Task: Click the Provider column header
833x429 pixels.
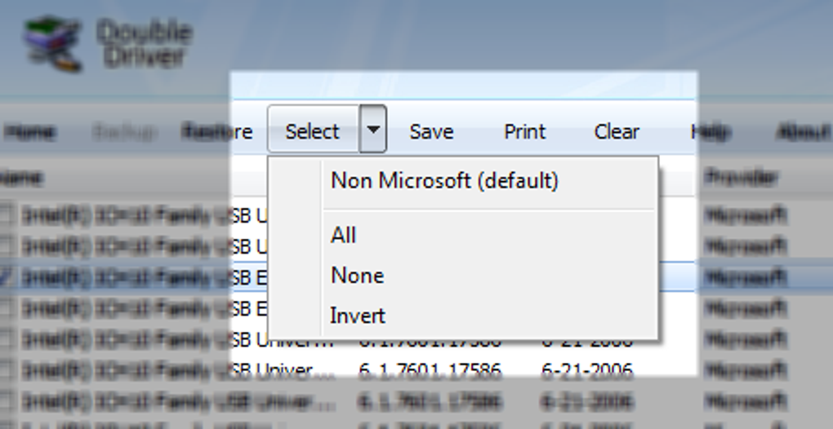Action: point(742,177)
